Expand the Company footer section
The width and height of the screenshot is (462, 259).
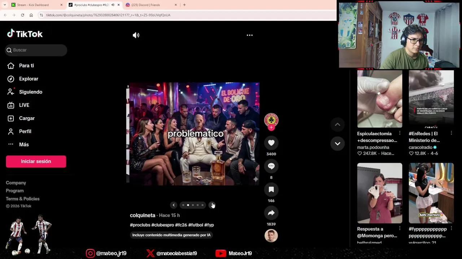(16, 183)
